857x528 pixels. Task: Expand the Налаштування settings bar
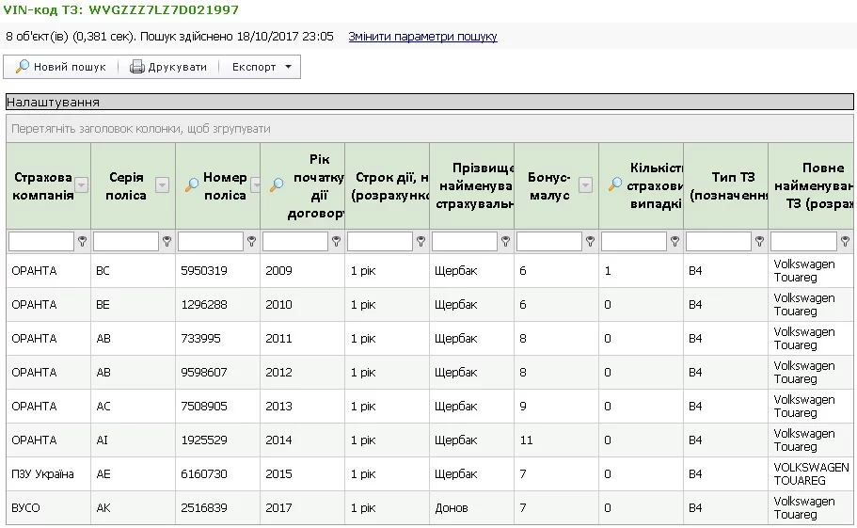tap(429, 102)
